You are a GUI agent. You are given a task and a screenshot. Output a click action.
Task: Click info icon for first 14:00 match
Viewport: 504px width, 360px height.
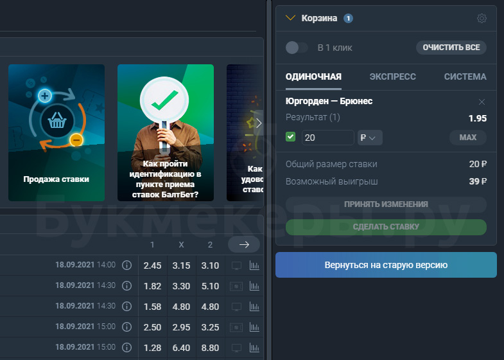point(126,265)
